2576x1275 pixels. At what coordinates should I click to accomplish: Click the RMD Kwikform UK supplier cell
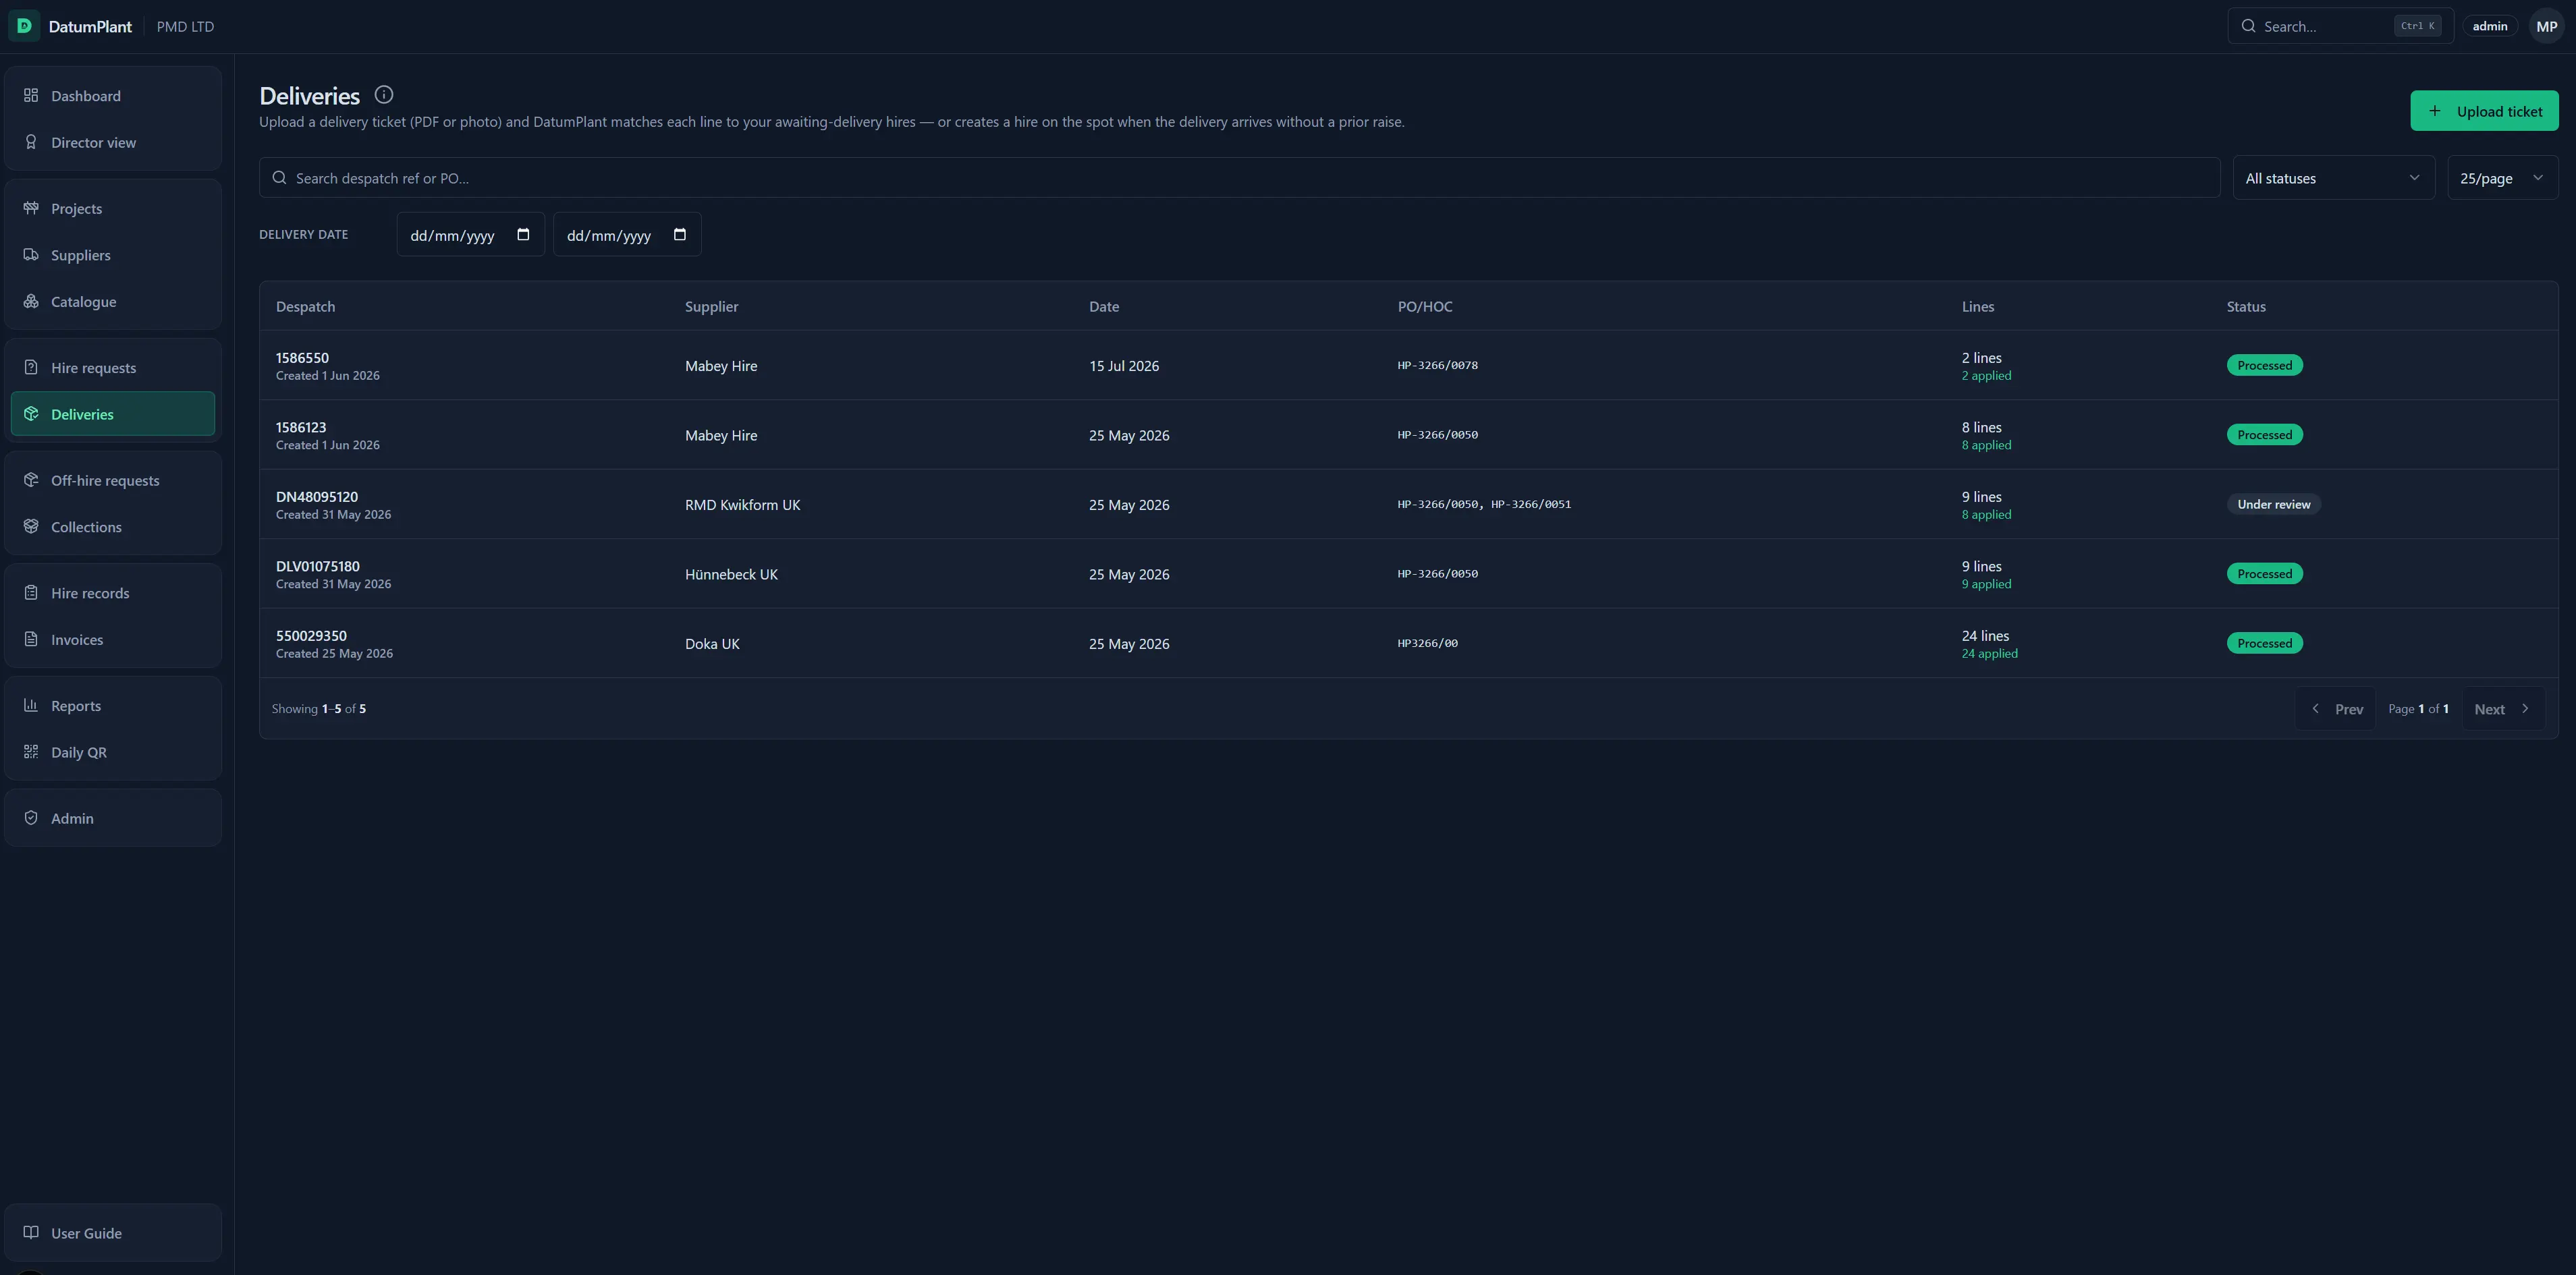coord(742,505)
